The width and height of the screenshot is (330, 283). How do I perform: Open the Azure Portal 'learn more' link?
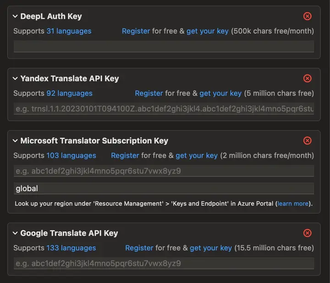[x=293, y=203]
